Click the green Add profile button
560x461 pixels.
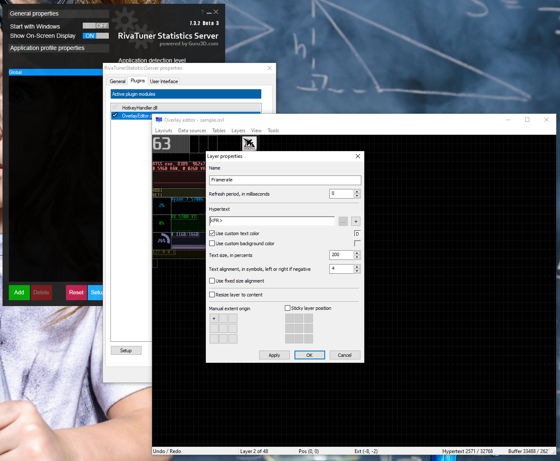tap(19, 293)
